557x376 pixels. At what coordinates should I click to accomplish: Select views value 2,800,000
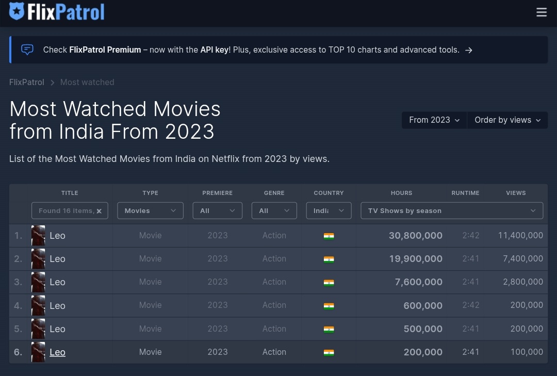(x=523, y=282)
